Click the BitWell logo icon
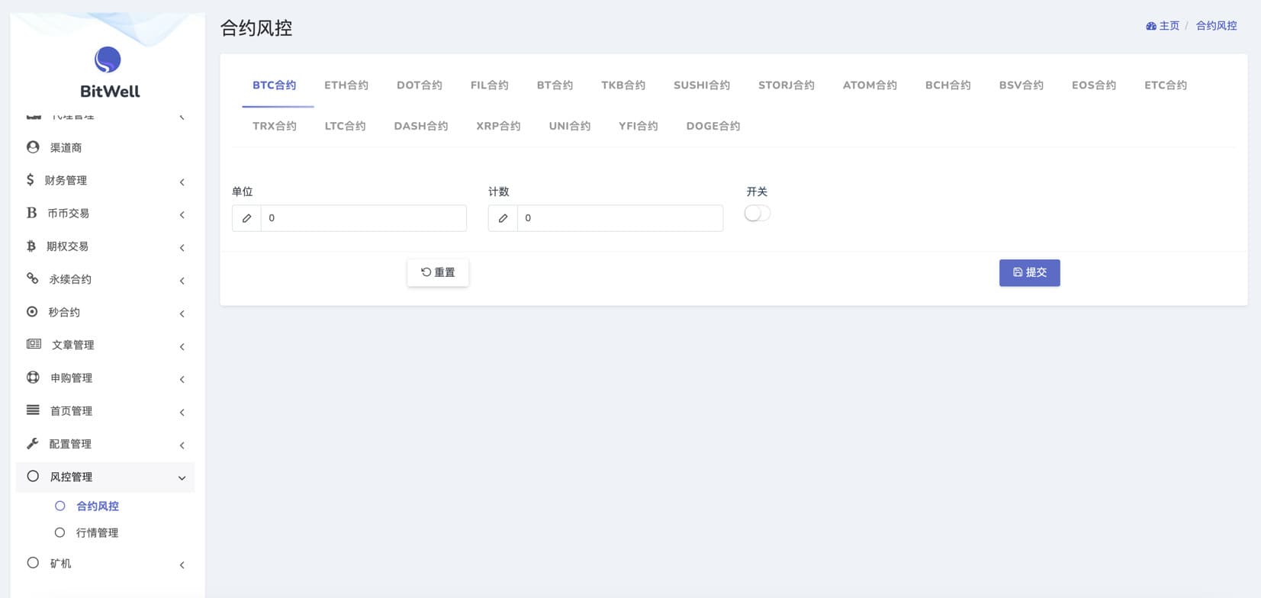Image resolution: width=1261 pixels, height=598 pixels. coord(108,59)
